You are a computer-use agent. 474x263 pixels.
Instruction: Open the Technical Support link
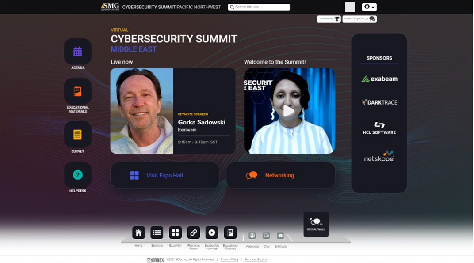[x=256, y=259]
